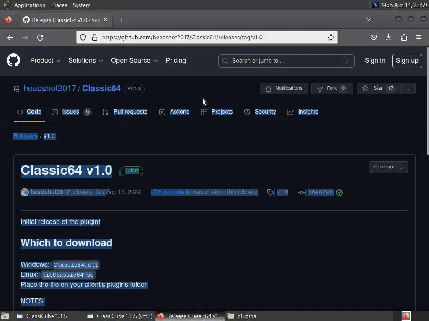Click headshot2017 avatar image
The image size is (429, 321).
pyautogui.click(x=25, y=192)
